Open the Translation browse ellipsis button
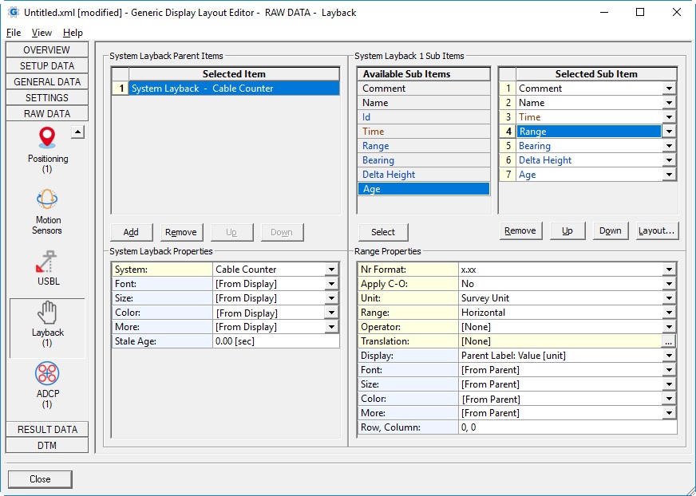The width and height of the screenshot is (696, 496). [669, 341]
